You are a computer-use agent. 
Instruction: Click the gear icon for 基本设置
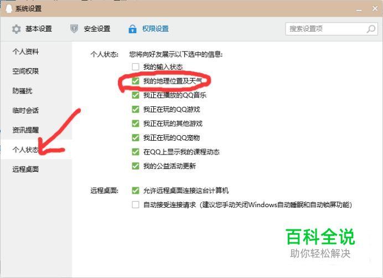[x=17, y=29]
